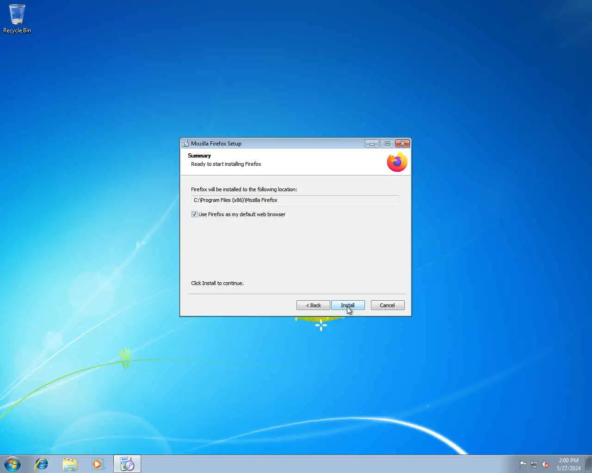592x473 pixels.
Task: Open the Windows Start menu
Action: pyautogui.click(x=12, y=464)
